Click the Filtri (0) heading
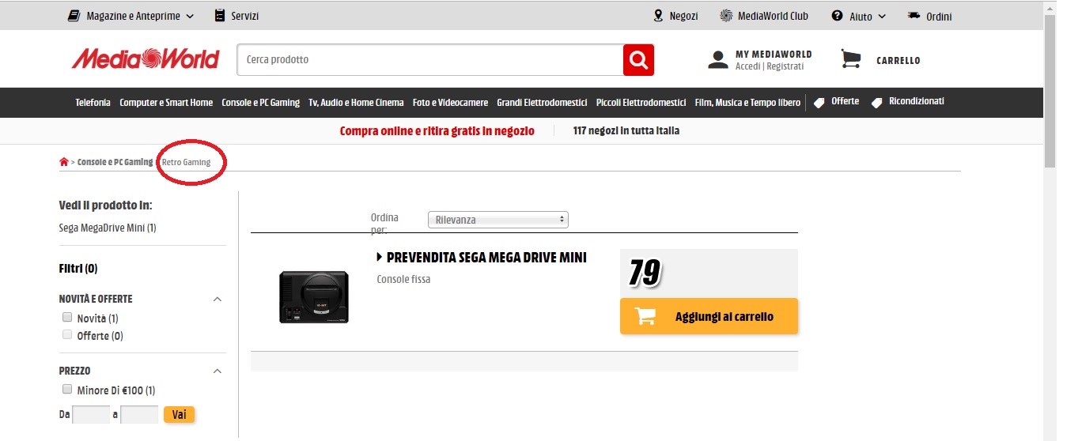This screenshot has width=1082, height=441. [x=78, y=269]
